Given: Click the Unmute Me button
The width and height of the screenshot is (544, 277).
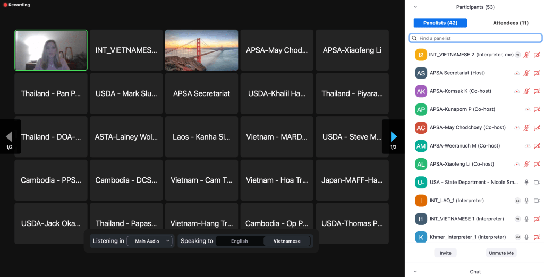Looking at the screenshot, I should [x=501, y=253].
